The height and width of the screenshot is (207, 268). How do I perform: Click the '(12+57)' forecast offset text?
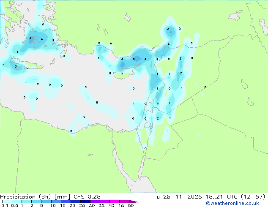(253, 197)
